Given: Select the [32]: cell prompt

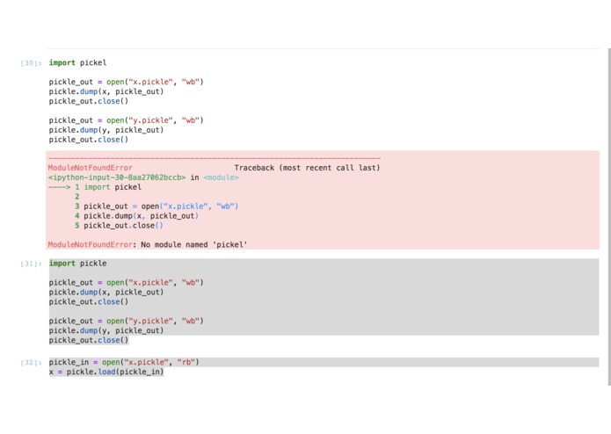Looking at the screenshot, I should coord(31,363).
